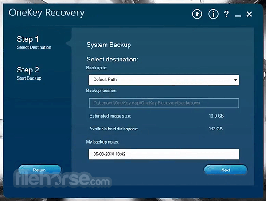Open the information (i) icon
Screen dimensions: 266x201
tap(213, 14)
